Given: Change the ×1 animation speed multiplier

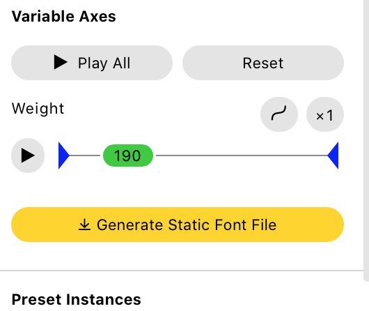Looking at the screenshot, I should click(x=325, y=114).
